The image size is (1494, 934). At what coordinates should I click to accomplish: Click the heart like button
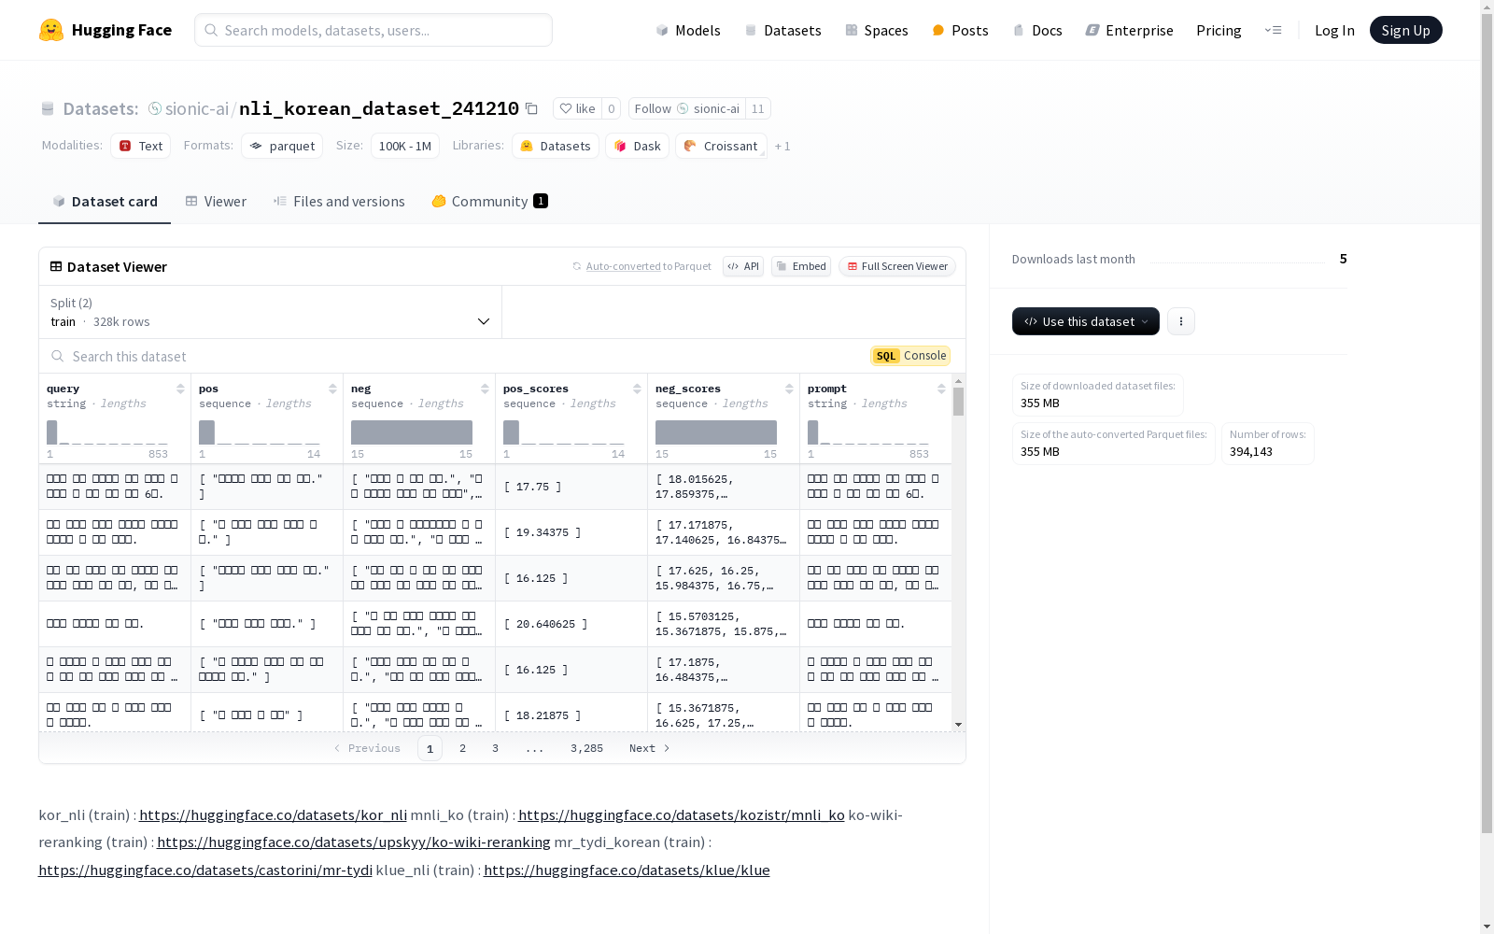coord(577,108)
